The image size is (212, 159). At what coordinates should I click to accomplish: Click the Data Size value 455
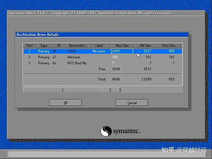172,51
